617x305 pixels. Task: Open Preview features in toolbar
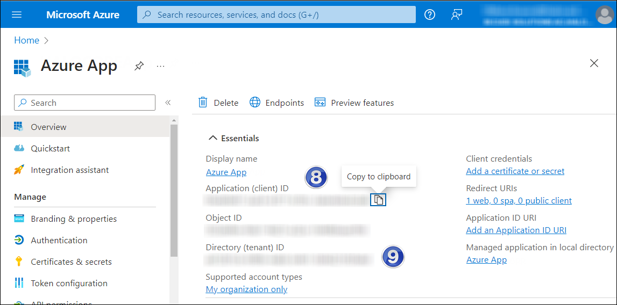(354, 103)
